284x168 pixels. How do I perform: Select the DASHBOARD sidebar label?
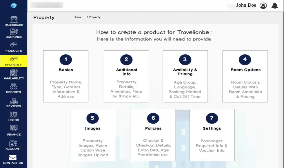[14, 25]
